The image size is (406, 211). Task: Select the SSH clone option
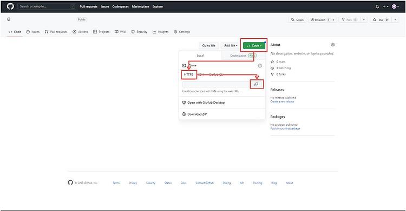[201, 74]
